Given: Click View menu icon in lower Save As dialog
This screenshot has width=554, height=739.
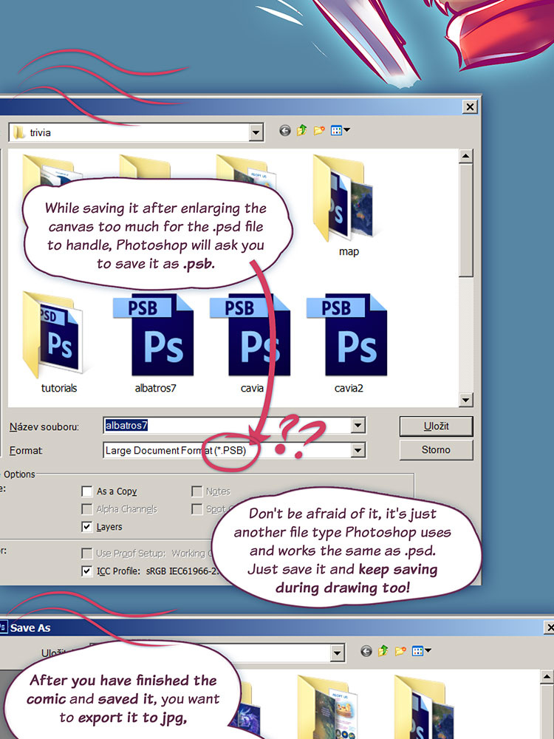Looking at the screenshot, I should point(421,652).
